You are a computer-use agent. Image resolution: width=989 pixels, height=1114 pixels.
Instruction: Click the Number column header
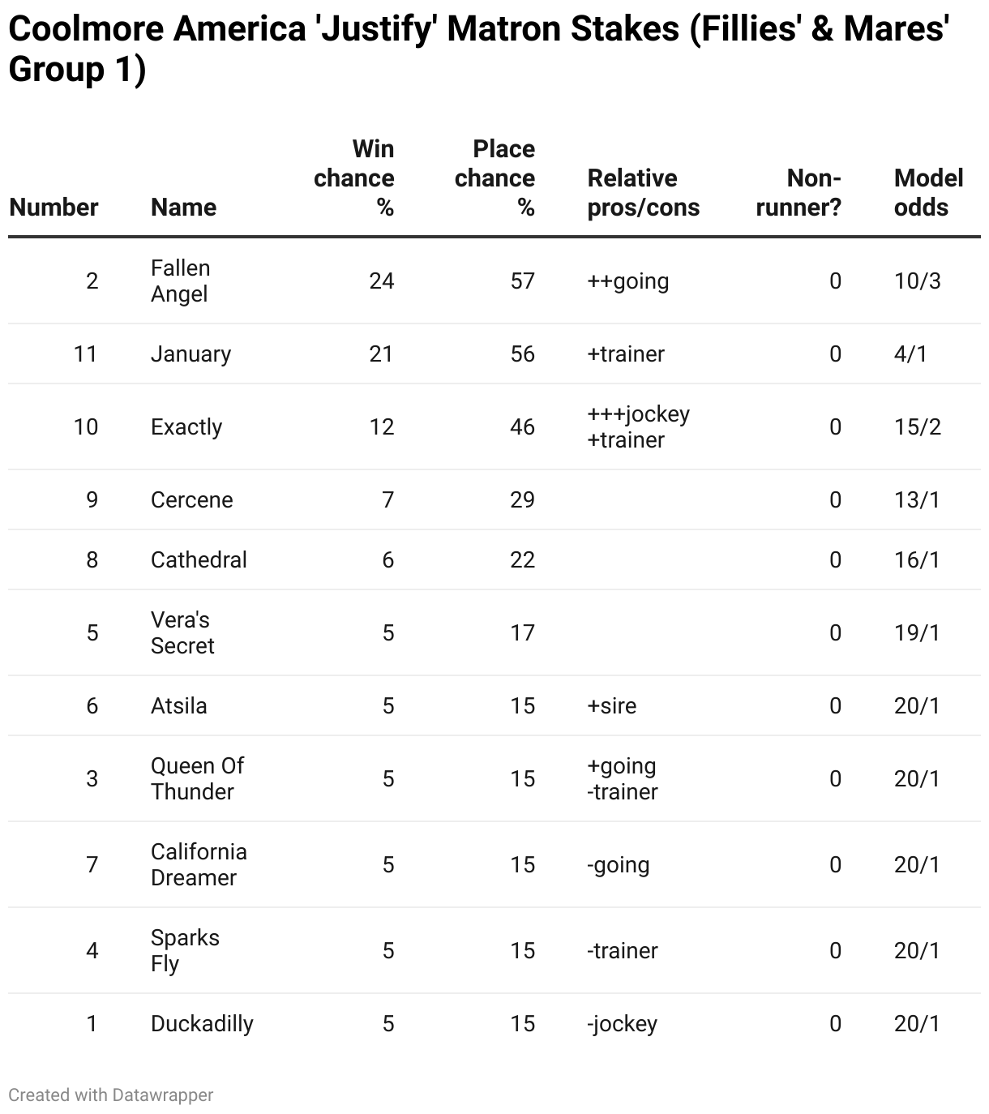click(54, 207)
